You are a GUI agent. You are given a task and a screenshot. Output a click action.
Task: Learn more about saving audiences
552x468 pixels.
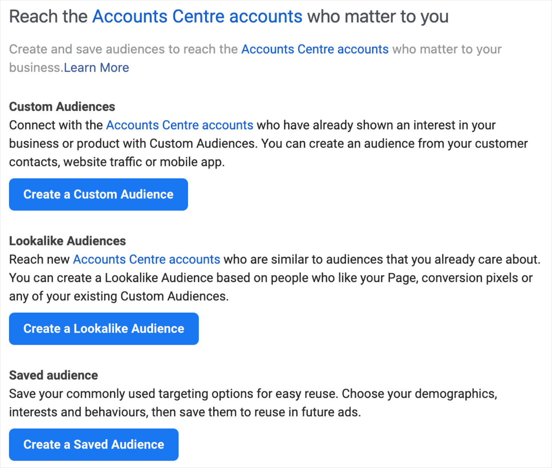96,67
